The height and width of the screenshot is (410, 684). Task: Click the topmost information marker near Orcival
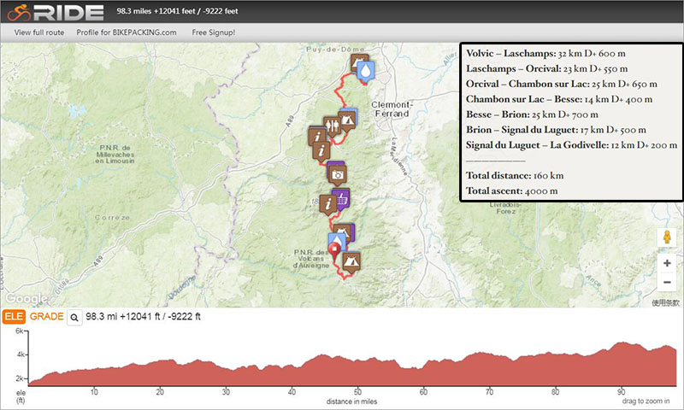pyautogui.click(x=317, y=135)
